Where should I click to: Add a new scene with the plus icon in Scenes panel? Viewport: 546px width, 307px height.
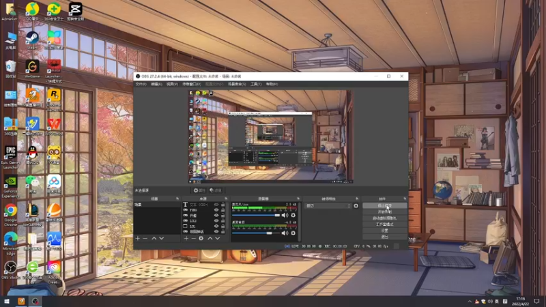pyautogui.click(x=138, y=238)
